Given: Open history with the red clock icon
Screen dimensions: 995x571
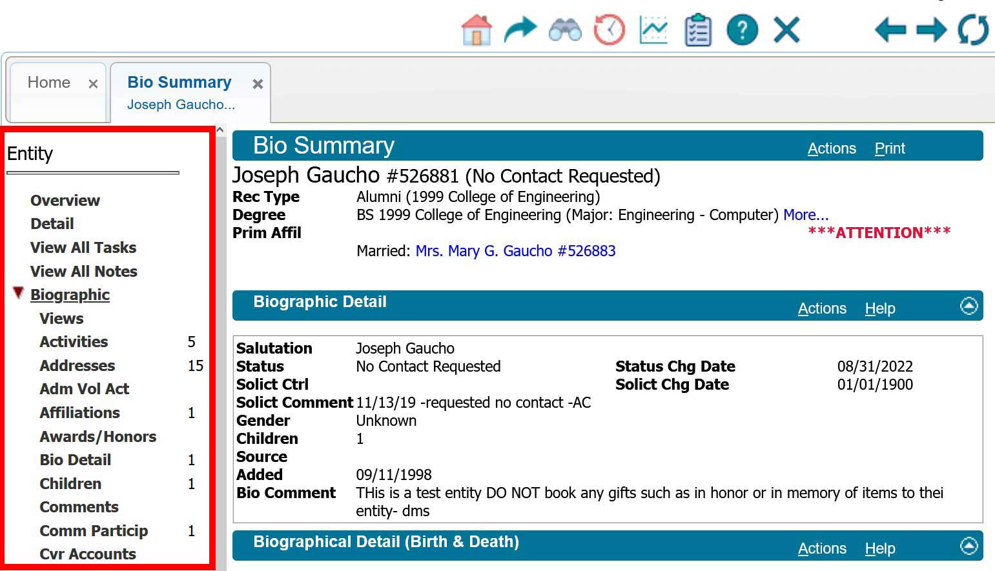Looking at the screenshot, I should (609, 30).
